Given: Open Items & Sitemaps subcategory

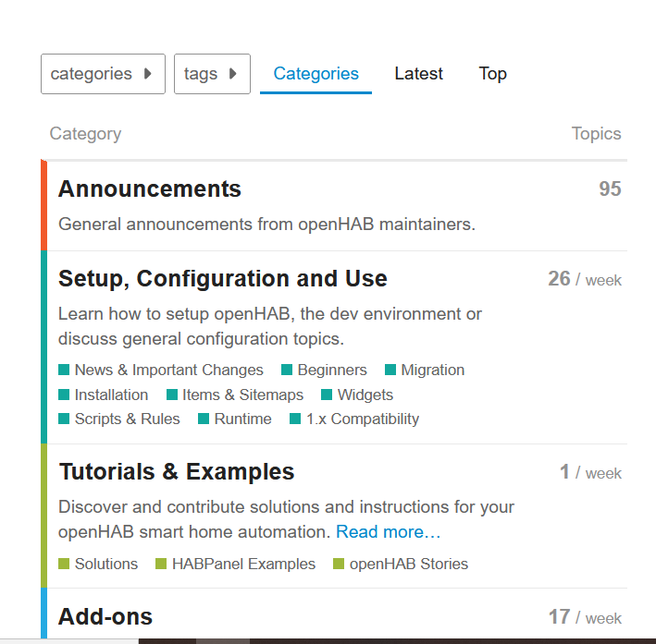Looking at the screenshot, I should [x=242, y=395].
